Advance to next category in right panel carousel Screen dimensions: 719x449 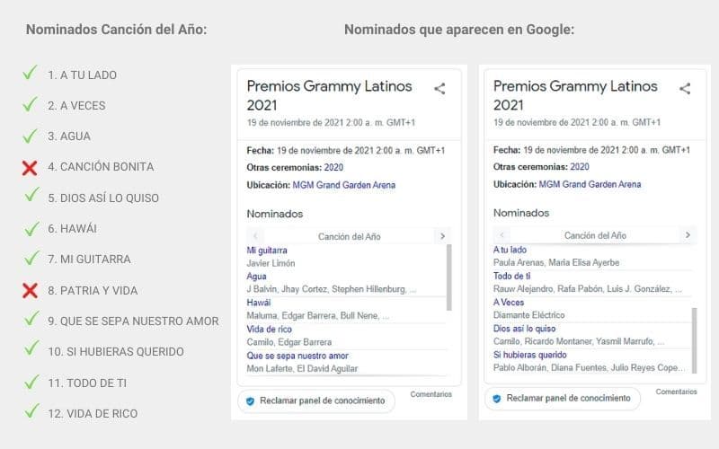point(688,235)
